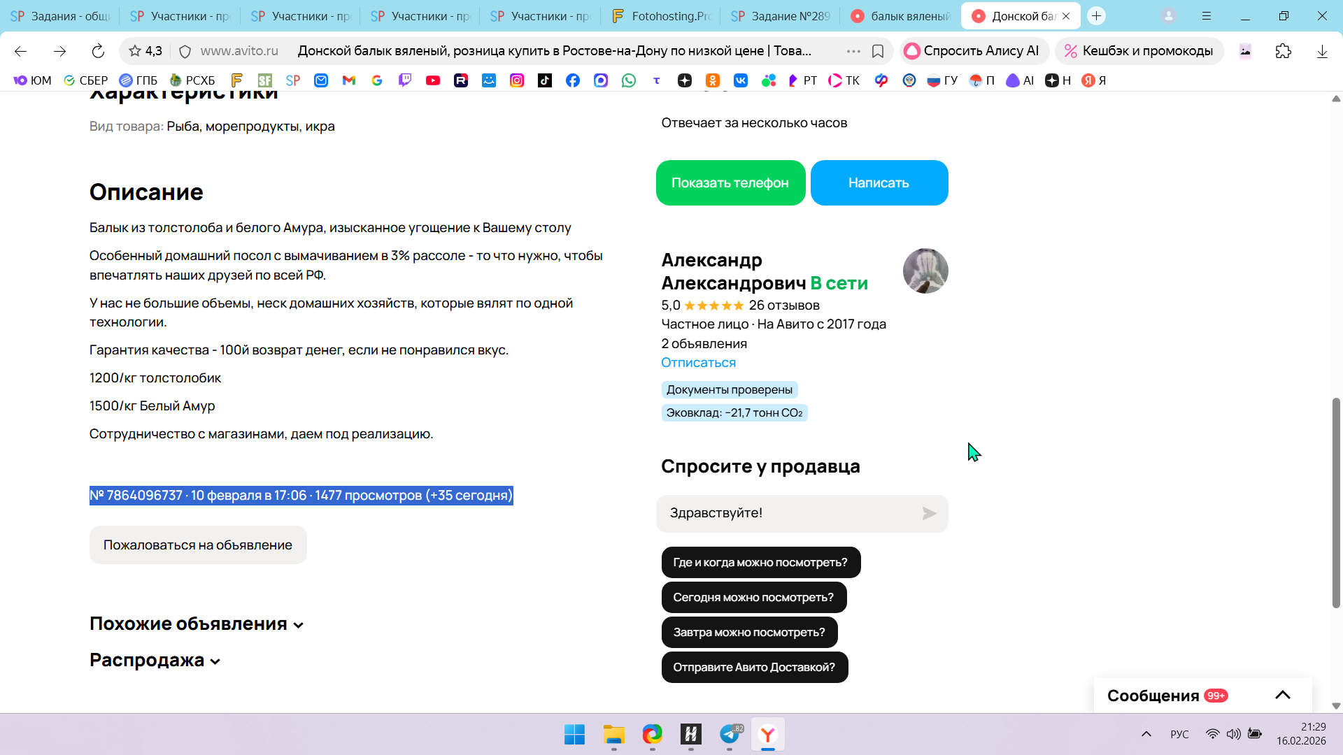Open TikTok bookmark icon
This screenshot has height=755, width=1343.
coord(545,80)
